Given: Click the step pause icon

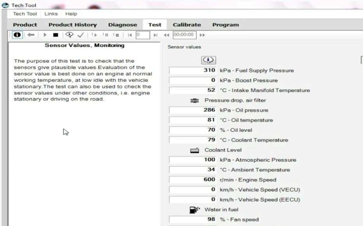Looking at the screenshot, I should pos(105,35).
